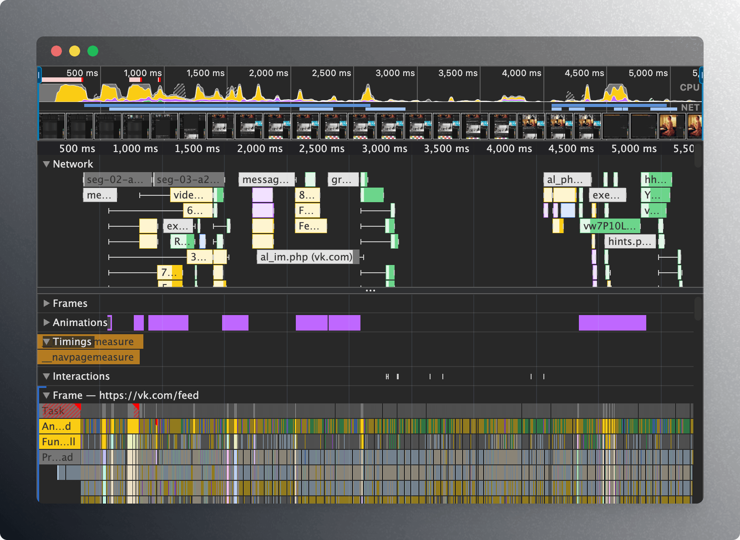Collapse the Timings track
This screenshot has height=540, width=740.
[46, 342]
